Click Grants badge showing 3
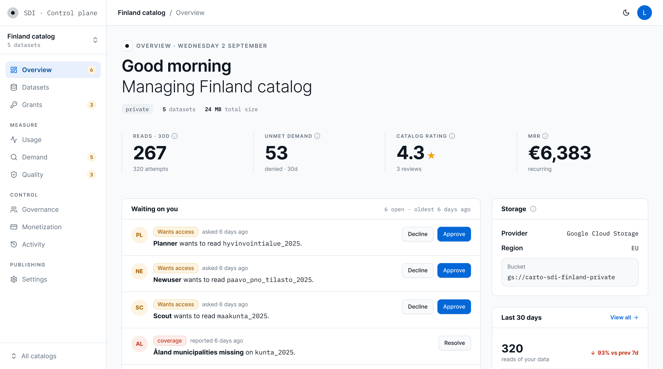 91,105
